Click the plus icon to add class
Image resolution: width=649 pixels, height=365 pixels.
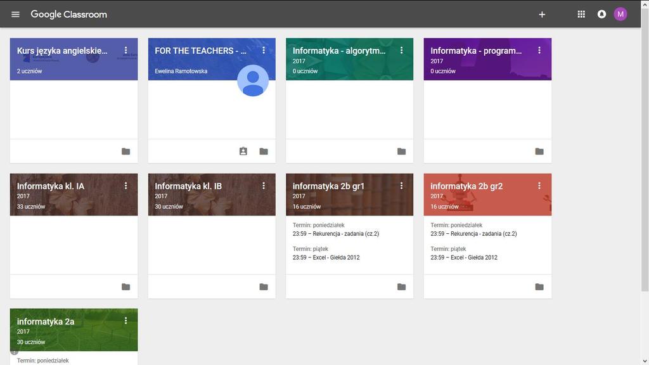point(542,15)
